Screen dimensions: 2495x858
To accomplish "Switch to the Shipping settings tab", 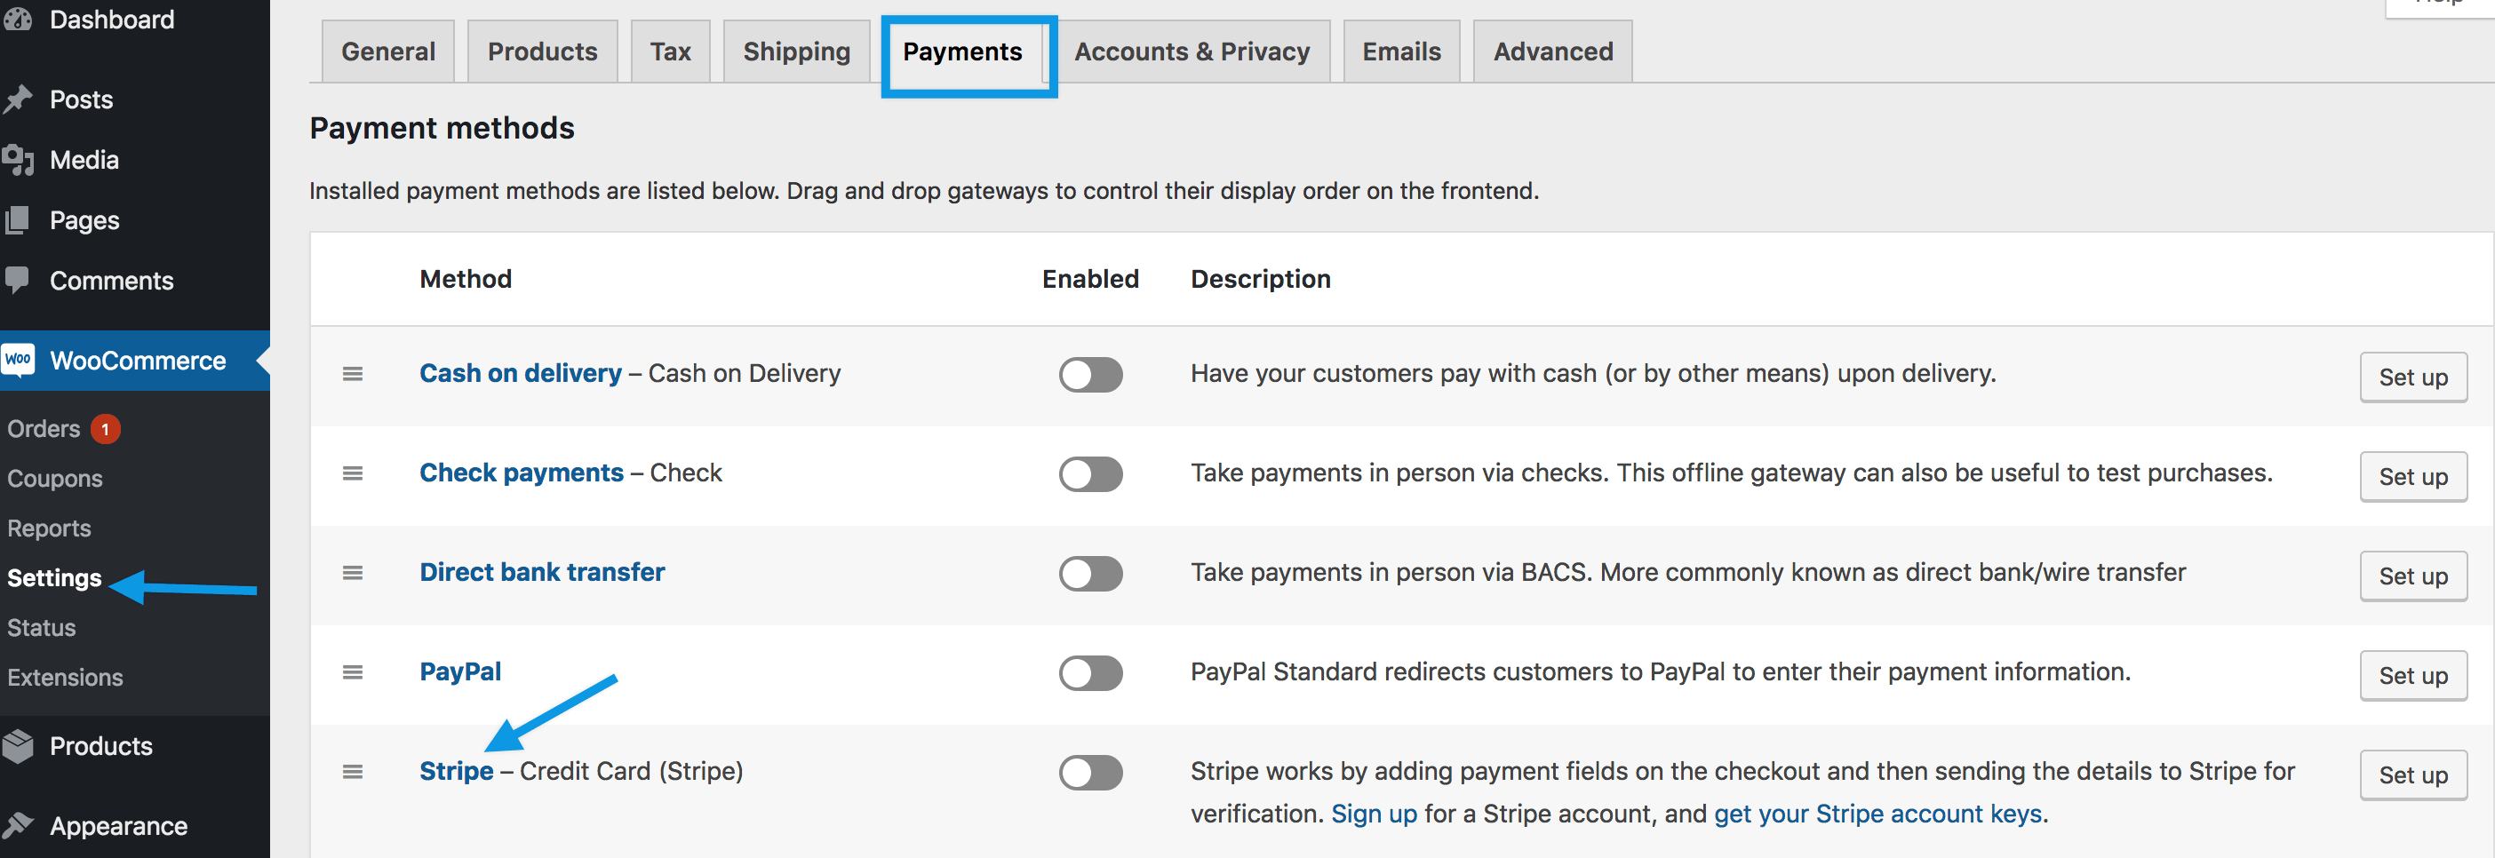I will pyautogui.click(x=796, y=52).
